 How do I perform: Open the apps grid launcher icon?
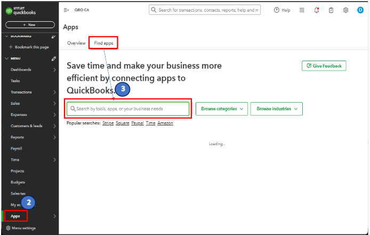click(302, 10)
